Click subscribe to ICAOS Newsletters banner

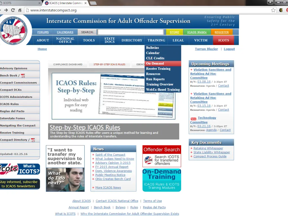tap(20, 184)
